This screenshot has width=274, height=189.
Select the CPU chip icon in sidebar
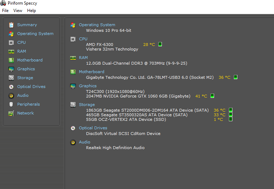pos(11,42)
